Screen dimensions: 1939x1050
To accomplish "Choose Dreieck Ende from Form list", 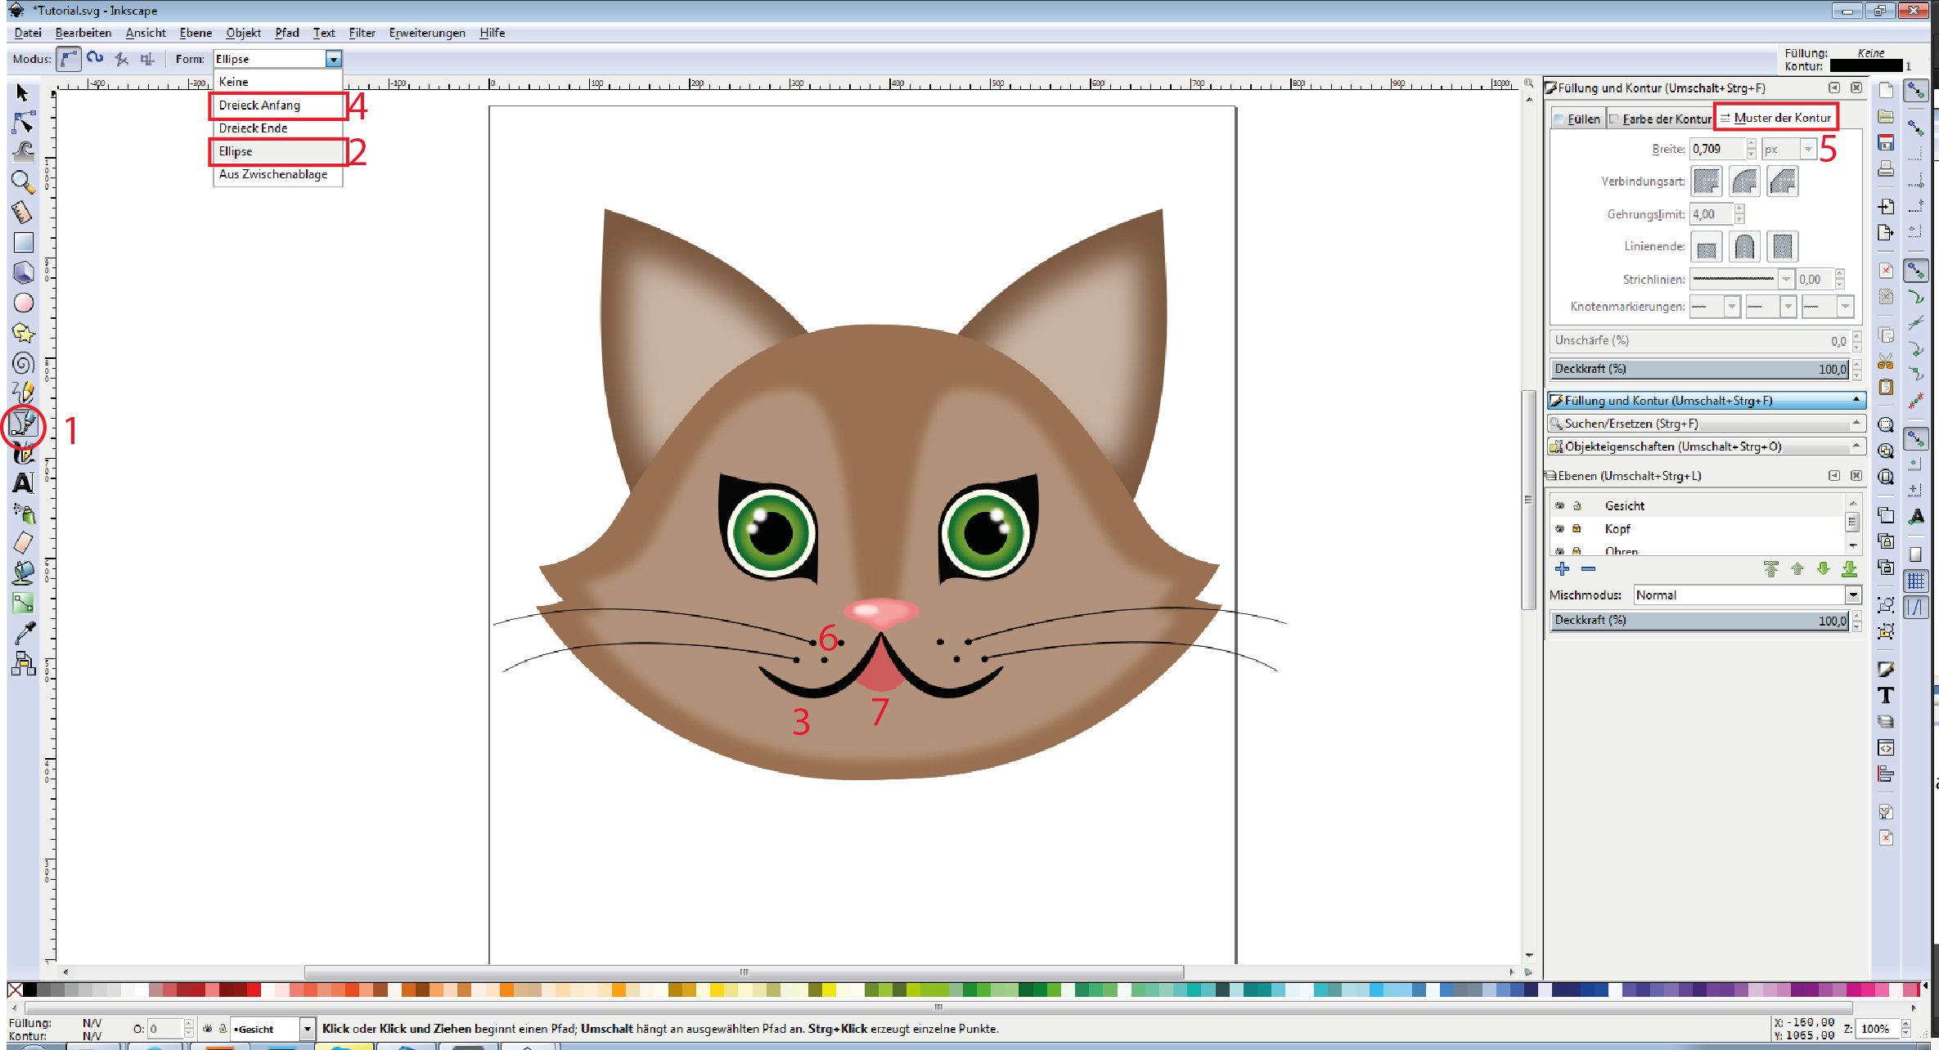I will click(x=277, y=128).
